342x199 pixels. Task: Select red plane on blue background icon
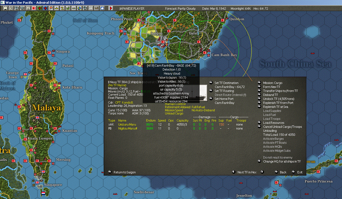click(x=45, y=8)
